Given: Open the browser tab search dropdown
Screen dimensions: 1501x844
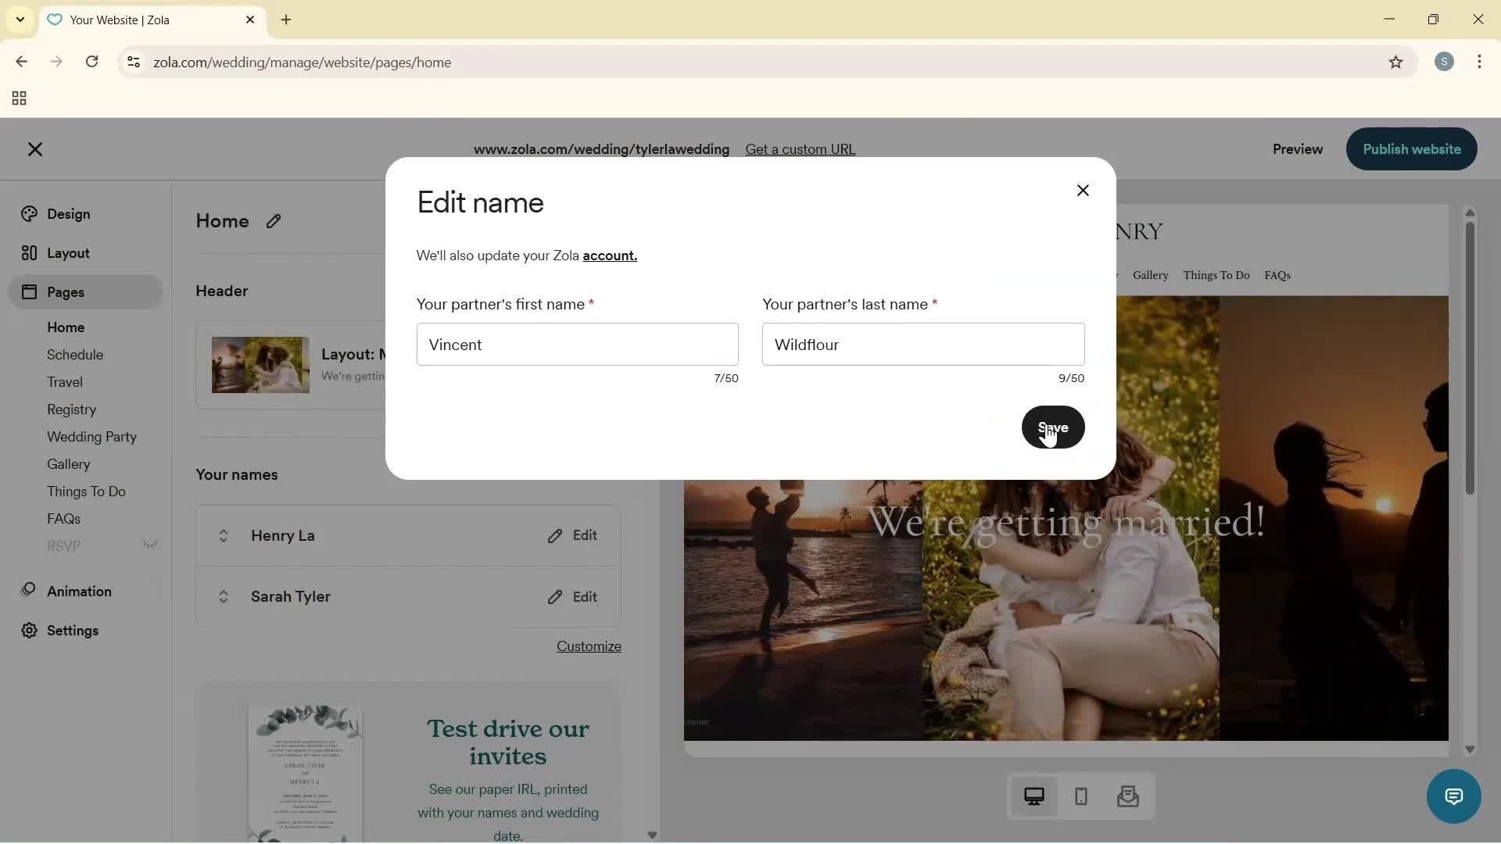Looking at the screenshot, I should coord(20,20).
